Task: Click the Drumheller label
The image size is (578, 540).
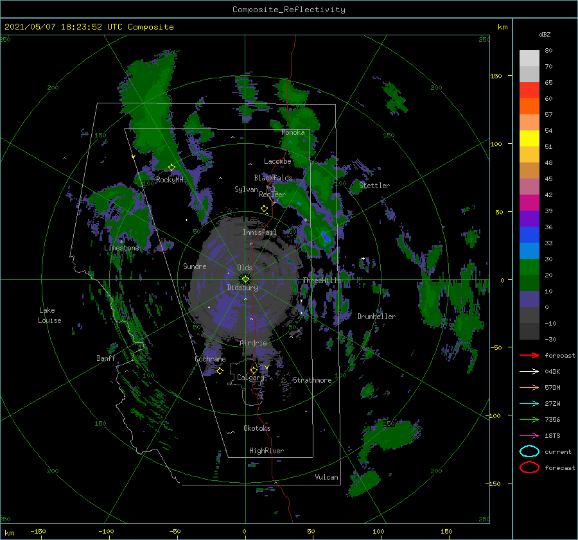Action: point(376,317)
